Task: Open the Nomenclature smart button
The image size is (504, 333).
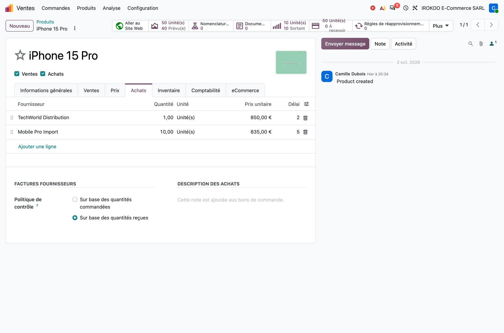Action: pos(211,26)
